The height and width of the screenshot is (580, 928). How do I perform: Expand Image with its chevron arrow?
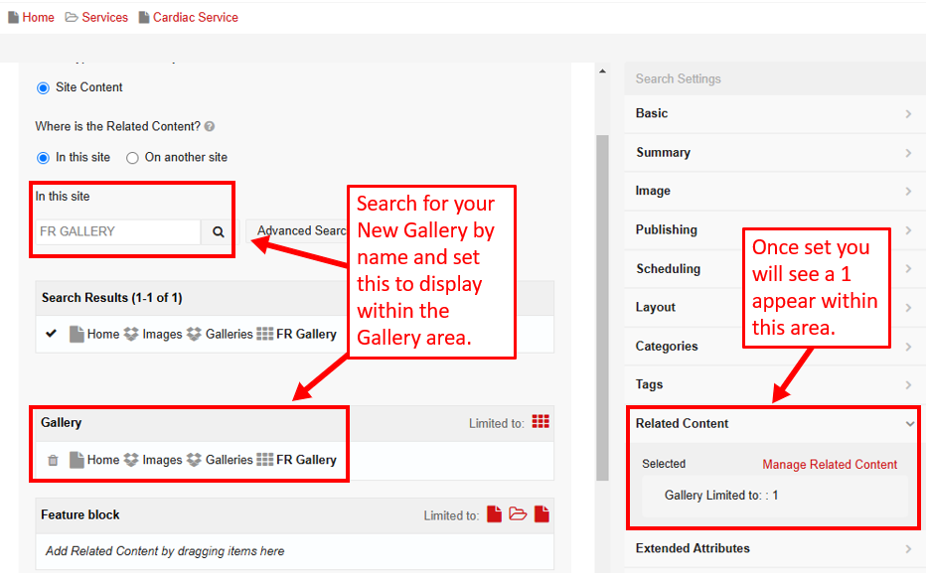tap(908, 191)
